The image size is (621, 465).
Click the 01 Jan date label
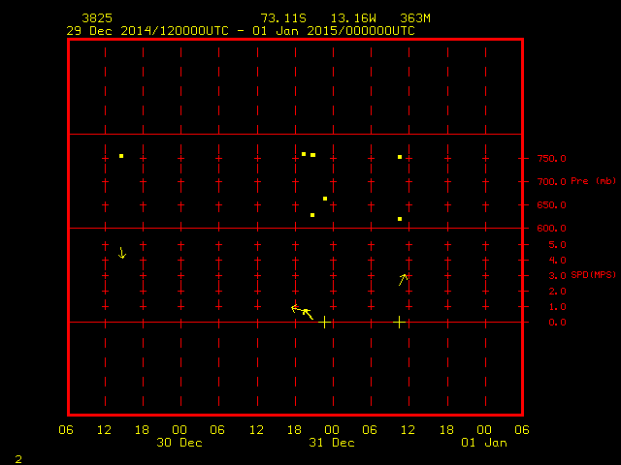pos(484,443)
